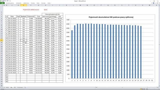This screenshot has width=160, height=90.
Task: Select capacity cell 5748
Action: (31, 18)
